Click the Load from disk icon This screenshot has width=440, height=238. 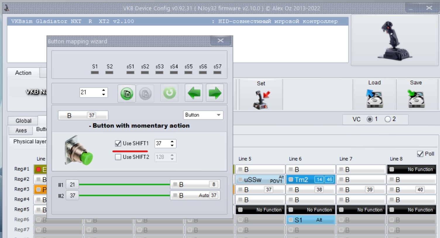click(x=374, y=99)
